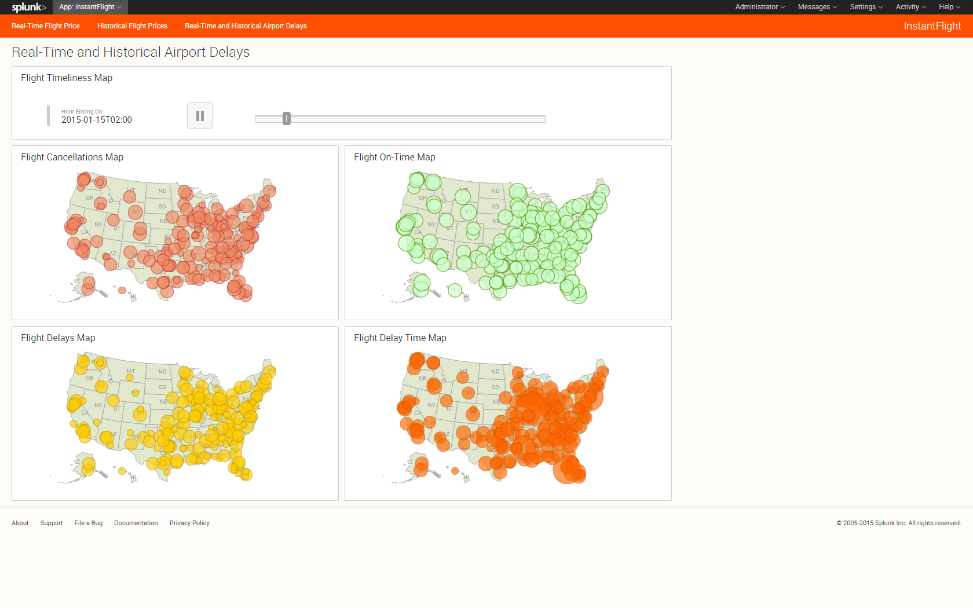Click the Flight Delay Time Map image

(497, 418)
